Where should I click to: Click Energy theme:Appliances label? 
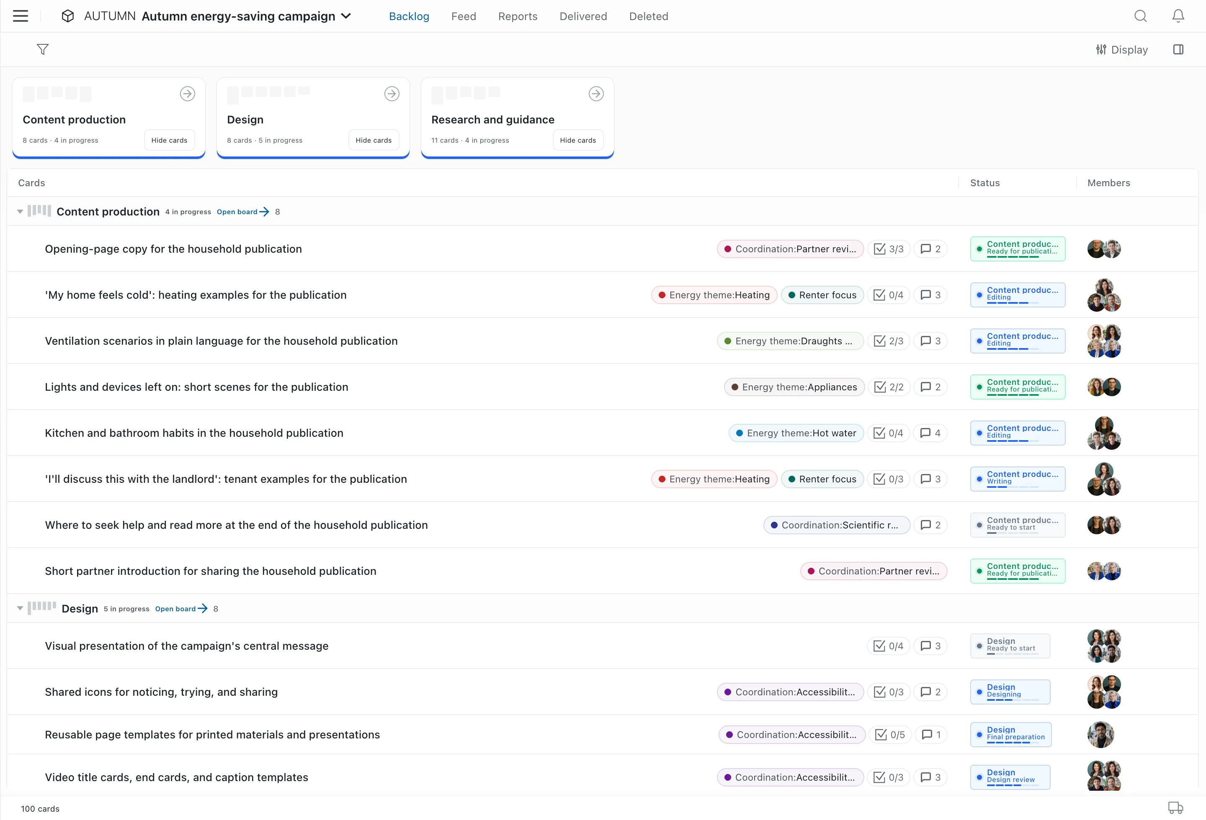pos(794,387)
